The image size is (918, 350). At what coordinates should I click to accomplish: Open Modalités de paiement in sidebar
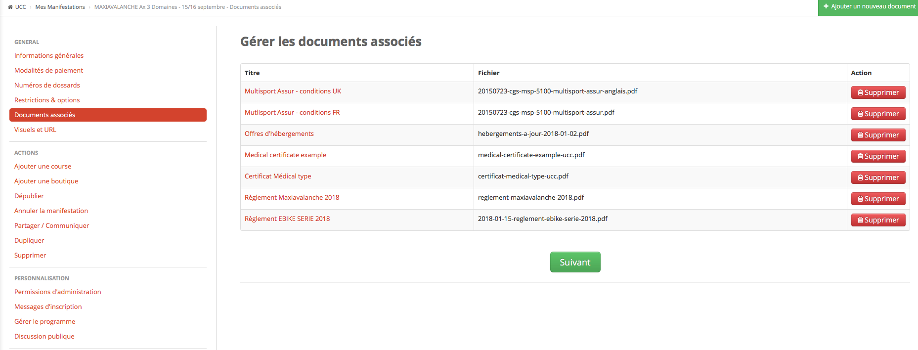(x=48, y=70)
